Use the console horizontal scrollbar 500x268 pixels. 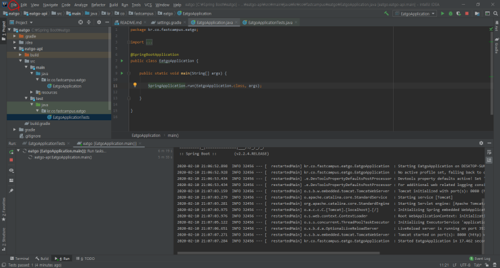point(279,253)
